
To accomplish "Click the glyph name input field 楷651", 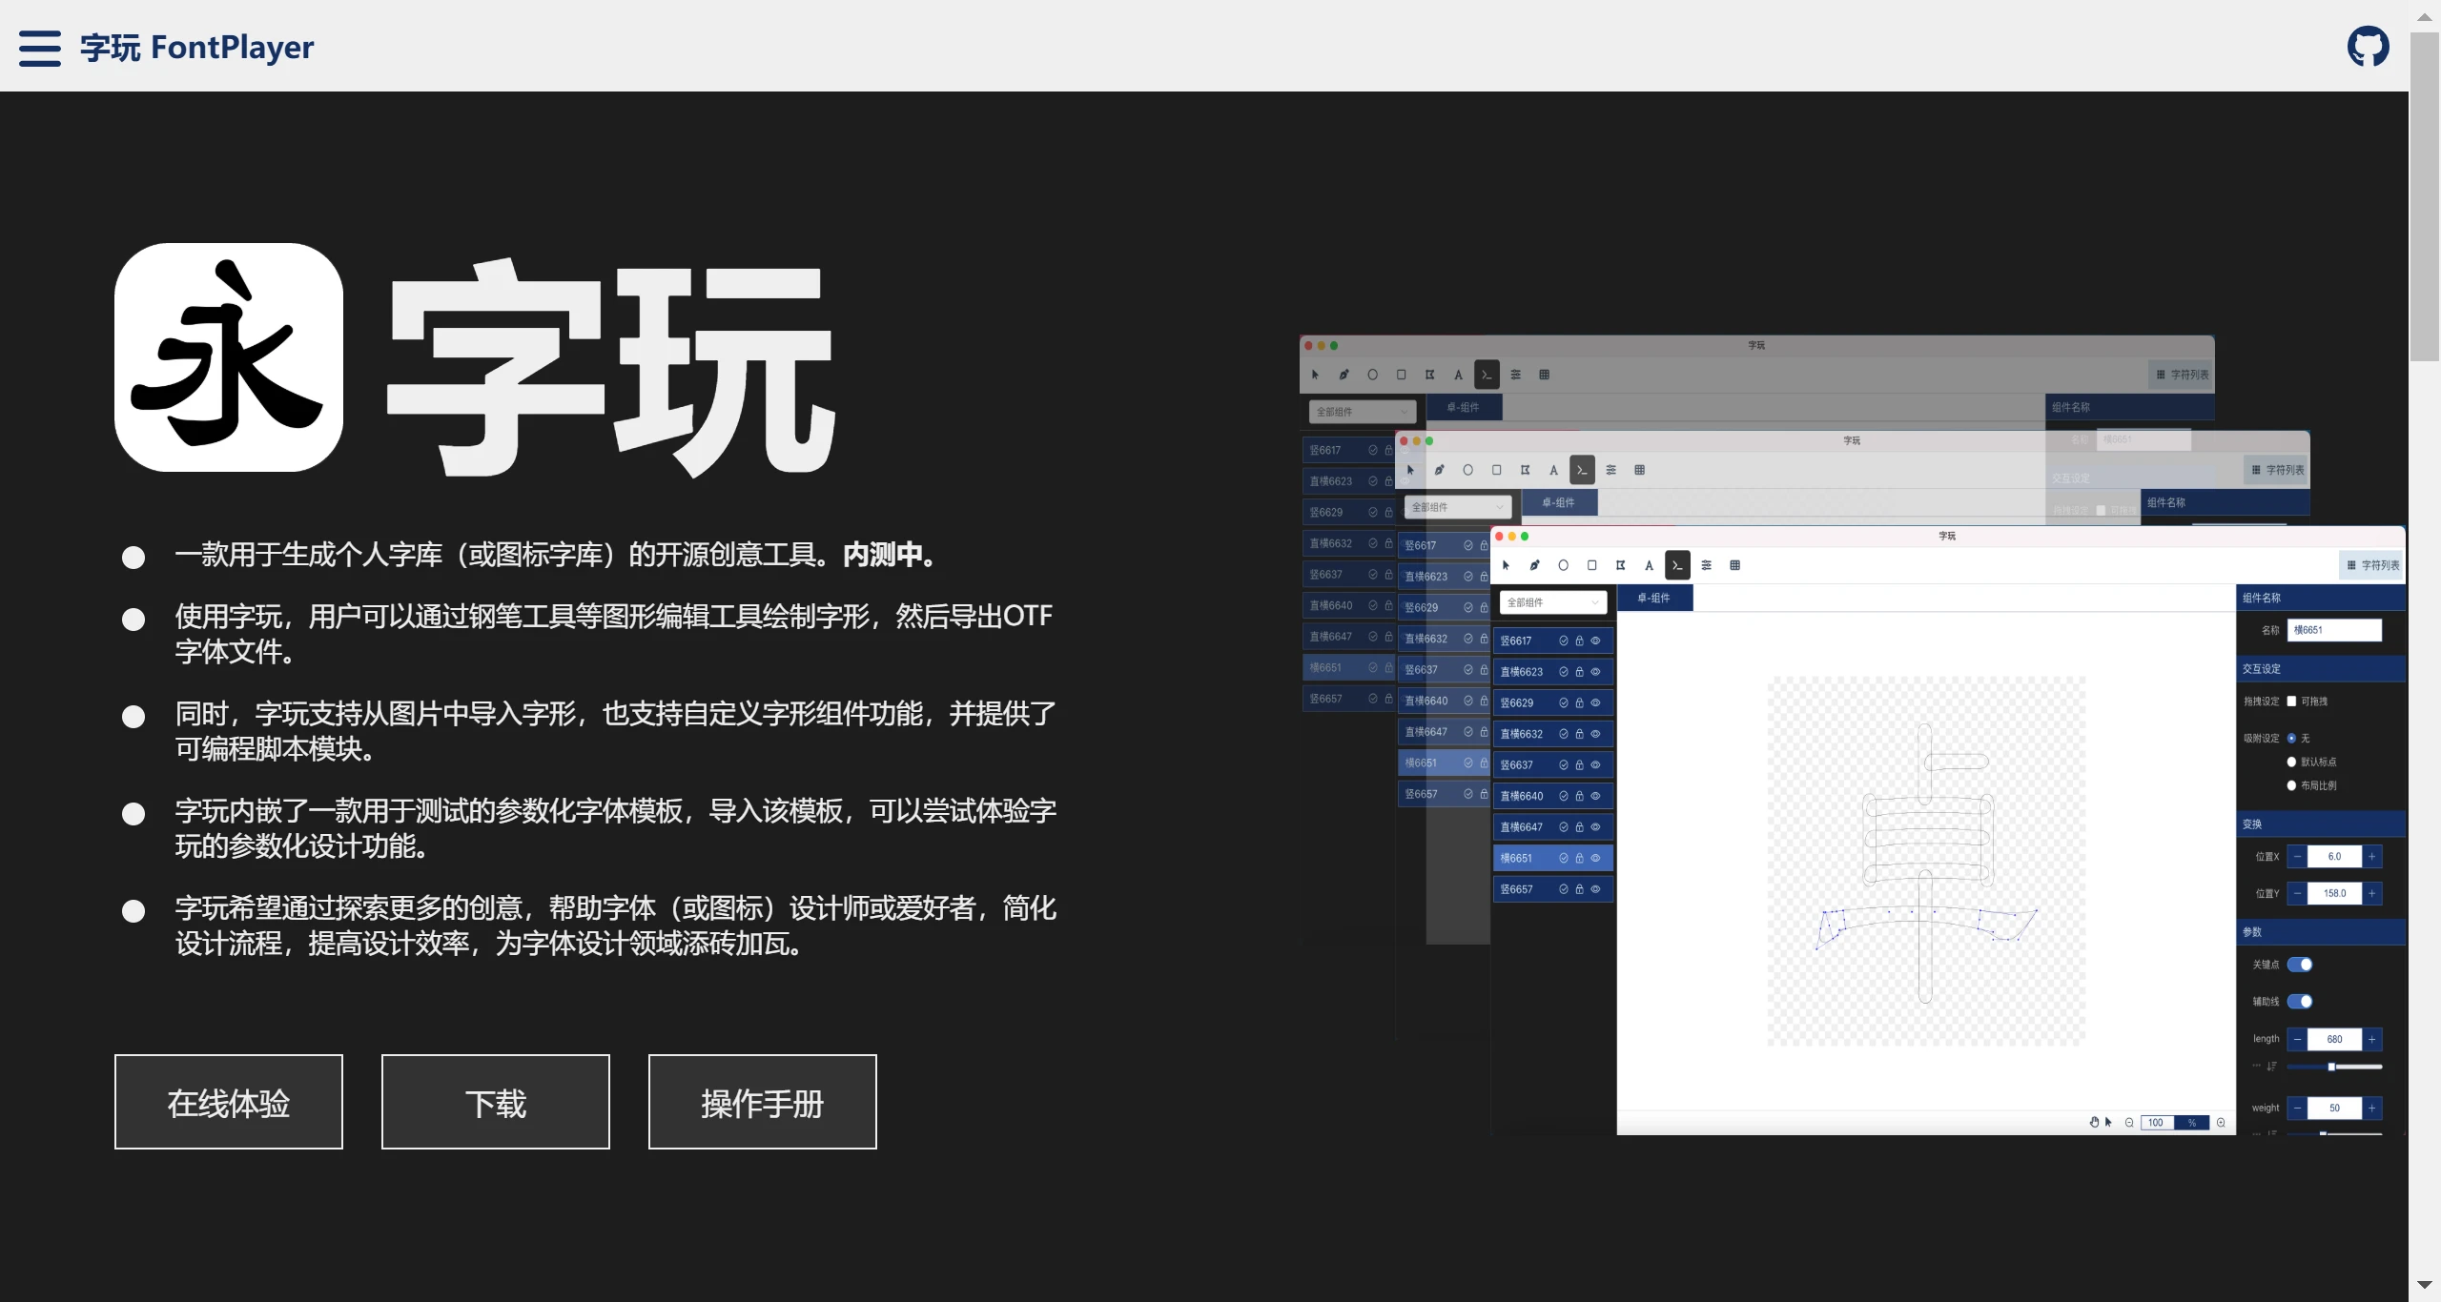I will (2333, 627).
